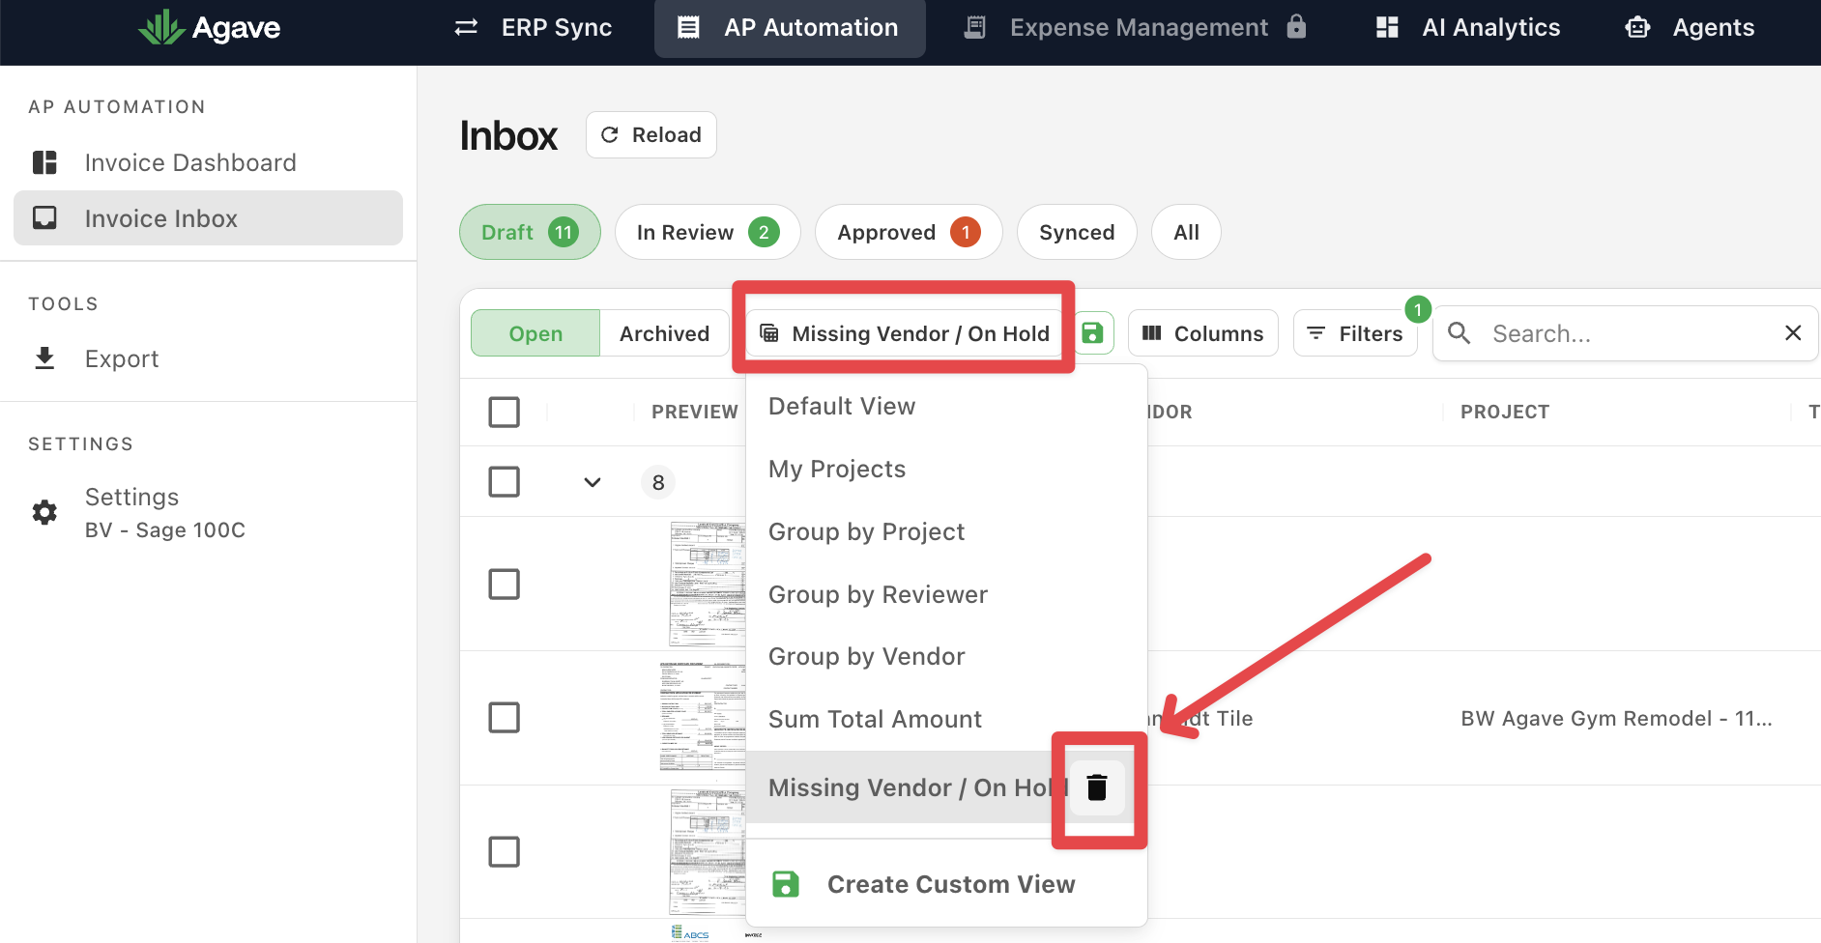Open the Filters panel
The image size is (1821, 943).
pyautogui.click(x=1355, y=333)
